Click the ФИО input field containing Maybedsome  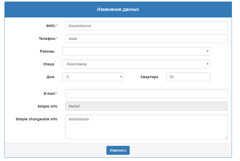click(x=146, y=26)
